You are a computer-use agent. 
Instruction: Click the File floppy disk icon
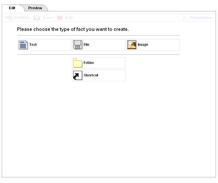click(x=78, y=45)
